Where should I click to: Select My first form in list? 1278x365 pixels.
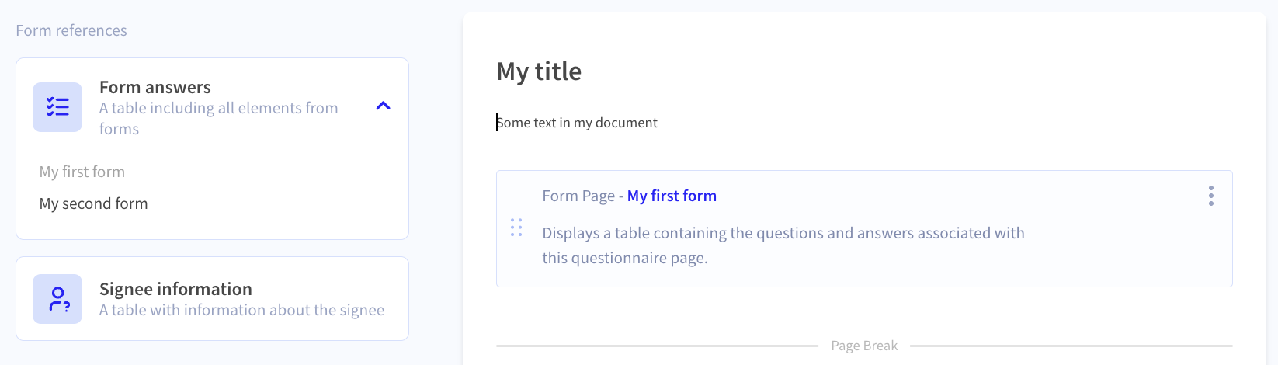click(82, 172)
